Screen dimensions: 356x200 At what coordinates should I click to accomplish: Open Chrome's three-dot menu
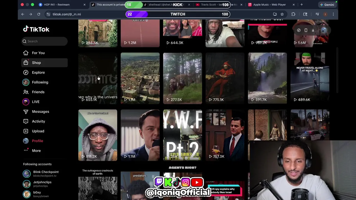click(333, 14)
